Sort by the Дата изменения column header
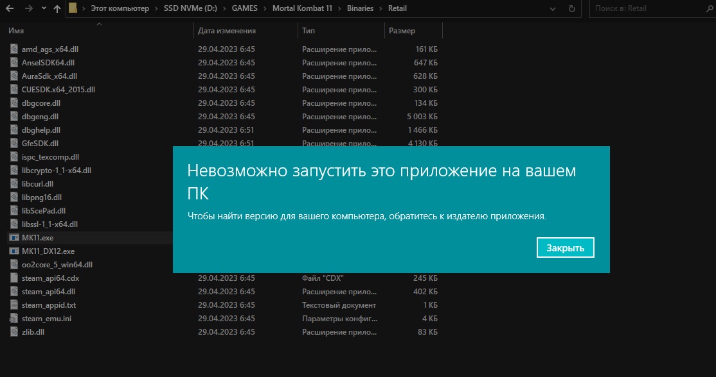 click(x=226, y=31)
